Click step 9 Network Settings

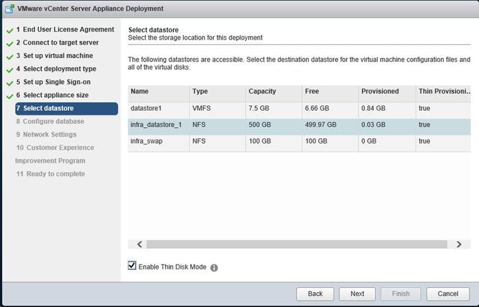click(46, 135)
